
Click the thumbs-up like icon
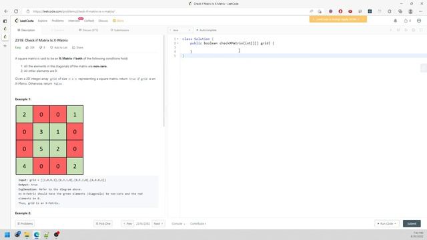[x=27, y=47]
